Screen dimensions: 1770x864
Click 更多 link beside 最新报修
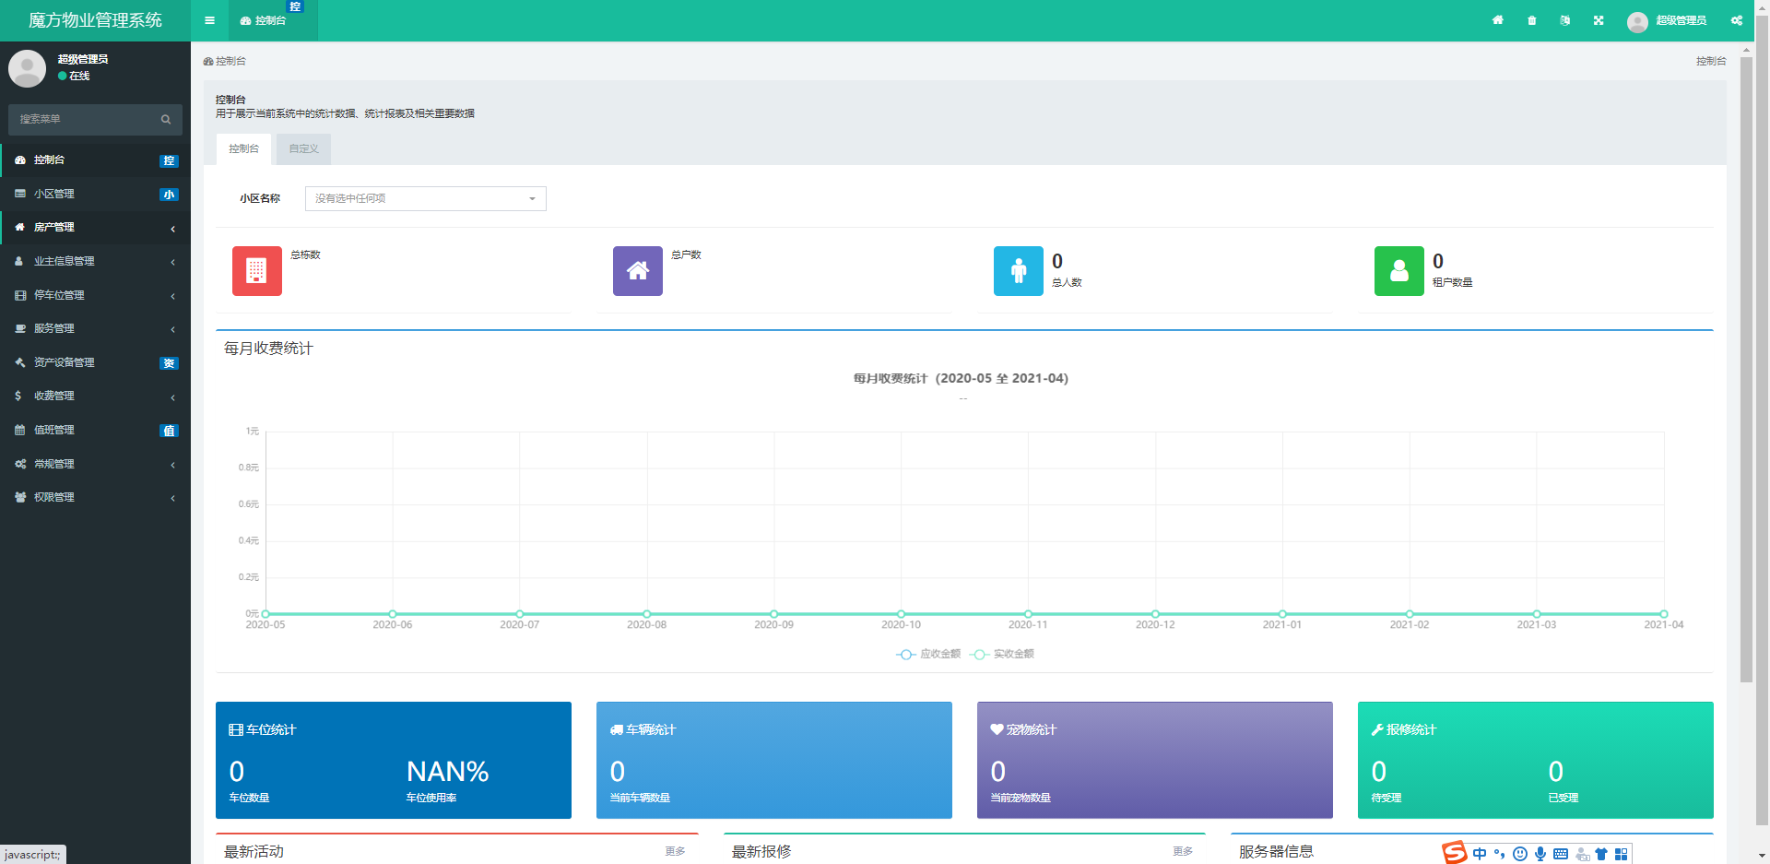[x=1183, y=851]
